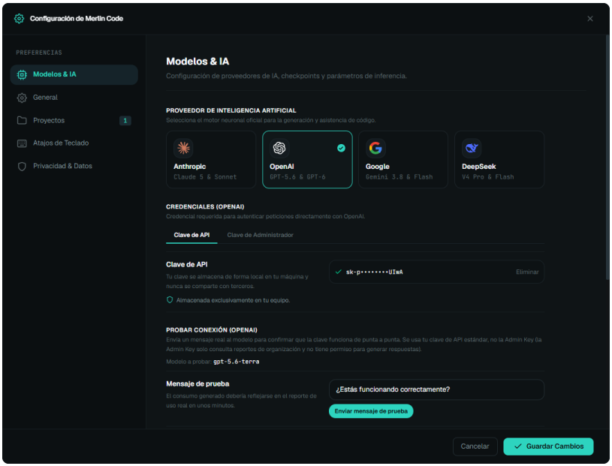This screenshot has width=612, height=466.
Task: Click the checkmark icon inside the API key field
Action: (339, 272)
